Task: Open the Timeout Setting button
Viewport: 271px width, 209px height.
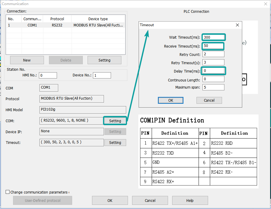Action: tap(115, 142)
